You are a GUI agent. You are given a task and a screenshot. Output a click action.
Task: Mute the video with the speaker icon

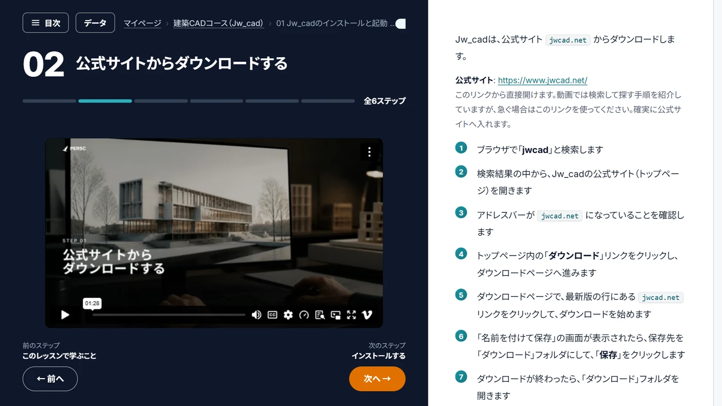(x=256, y=315)
